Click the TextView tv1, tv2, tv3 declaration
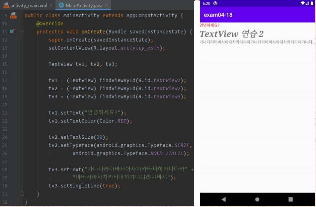 click(x=83, y=64)
